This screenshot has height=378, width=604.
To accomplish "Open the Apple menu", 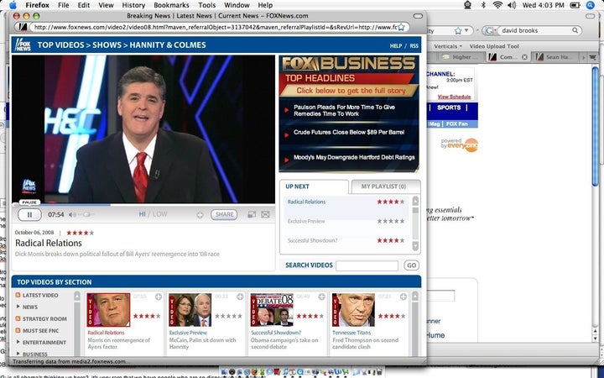I will (13, 5).
